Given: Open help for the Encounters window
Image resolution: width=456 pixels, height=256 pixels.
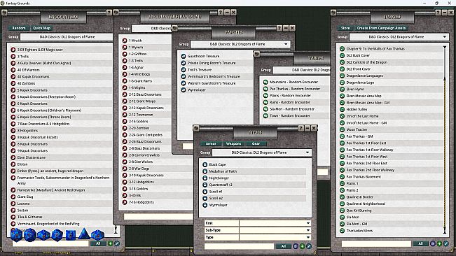Looking at the screenshot, I should tap(109, 13).
